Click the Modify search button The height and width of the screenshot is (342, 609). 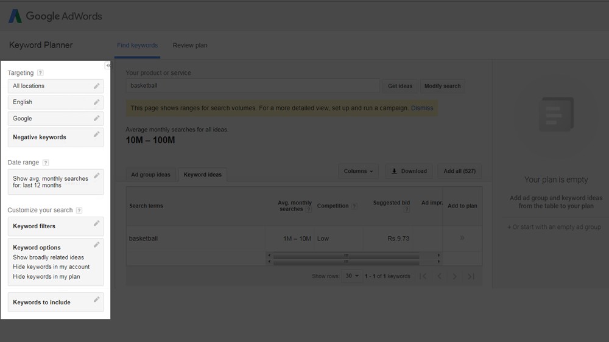coord(442,86)
